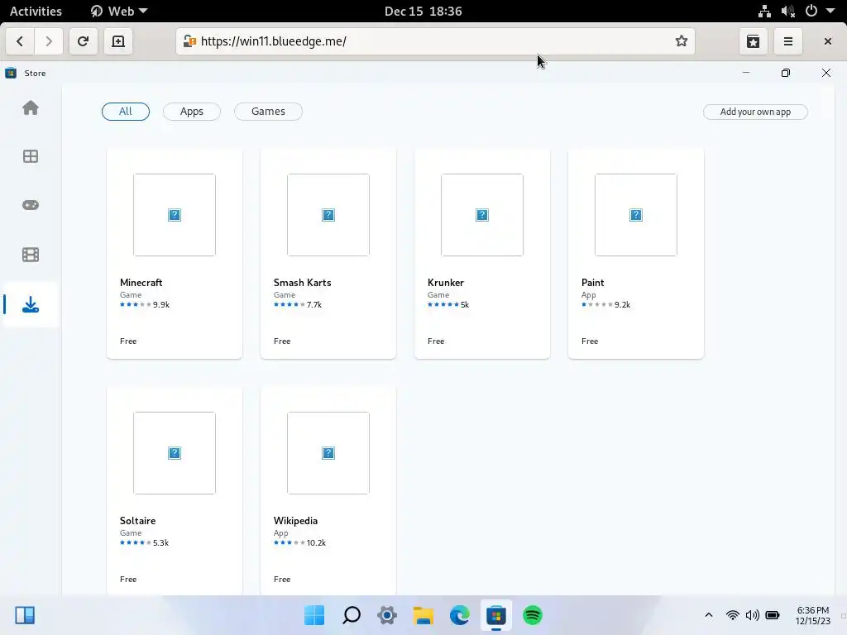
Task: Open a new browser tab
Action: [117, 41]
